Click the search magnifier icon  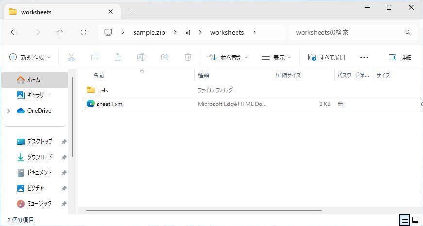pos(407,32)
